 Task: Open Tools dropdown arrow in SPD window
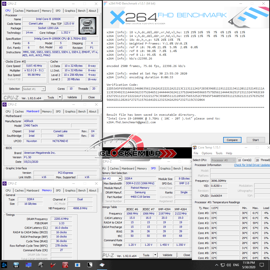tap(155, 255)
